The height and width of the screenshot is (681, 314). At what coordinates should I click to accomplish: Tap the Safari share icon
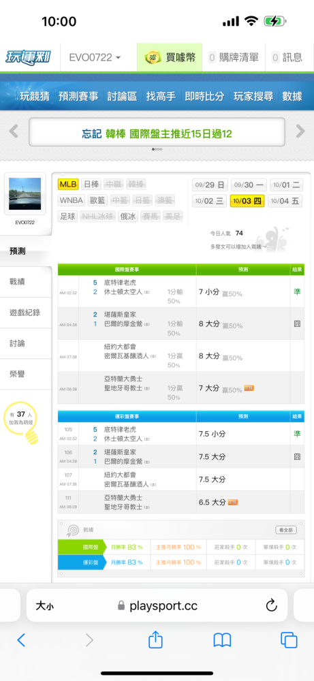point(155,639)
